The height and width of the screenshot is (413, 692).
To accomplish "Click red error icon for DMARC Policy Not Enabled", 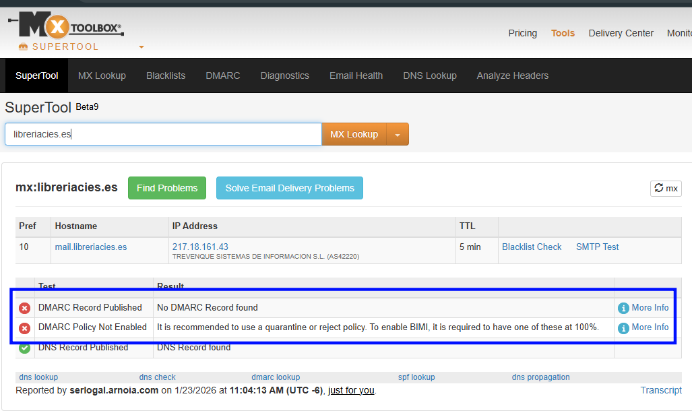I will click(25, 328).
